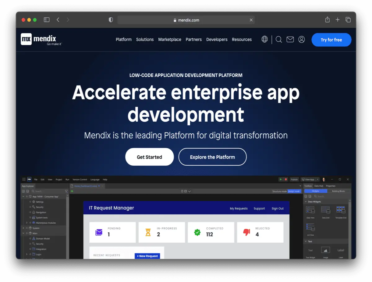372x282 pixels.
Task: Switch to Structure mode
Action: pos(279,191)
